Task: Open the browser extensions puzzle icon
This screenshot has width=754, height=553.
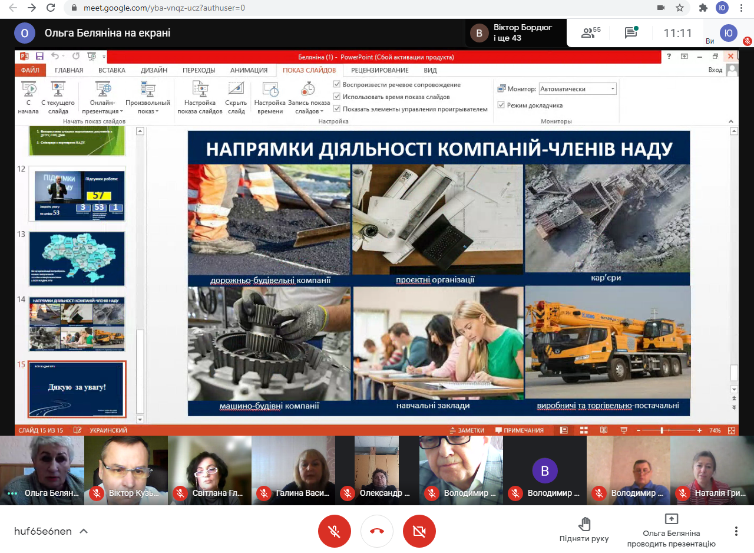Action: pyautogui.click(x=703, y=8)
